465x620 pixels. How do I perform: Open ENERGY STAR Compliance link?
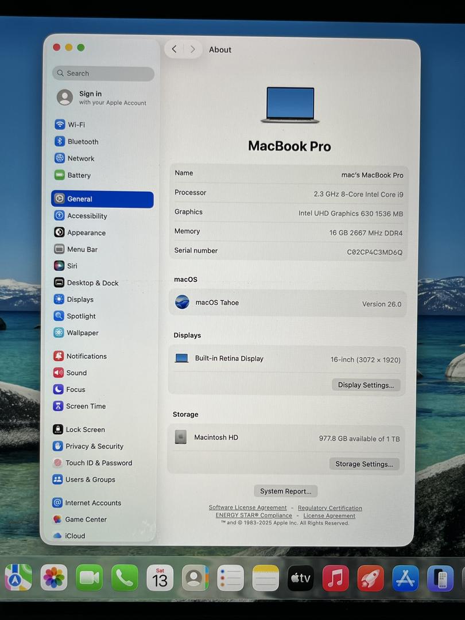[x=254, y=515]
